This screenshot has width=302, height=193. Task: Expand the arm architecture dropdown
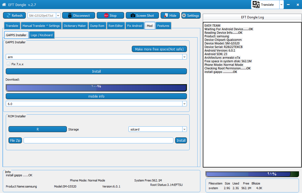tap(184, 57)
